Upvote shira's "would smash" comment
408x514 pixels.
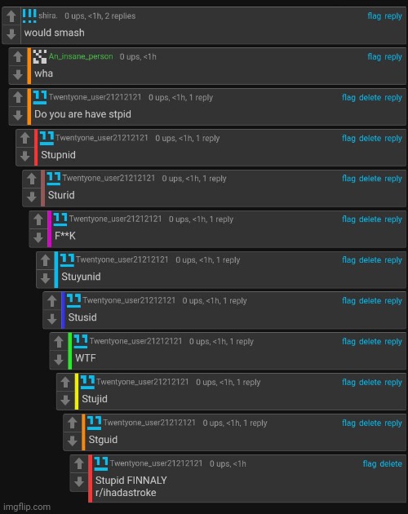point(11,16)
